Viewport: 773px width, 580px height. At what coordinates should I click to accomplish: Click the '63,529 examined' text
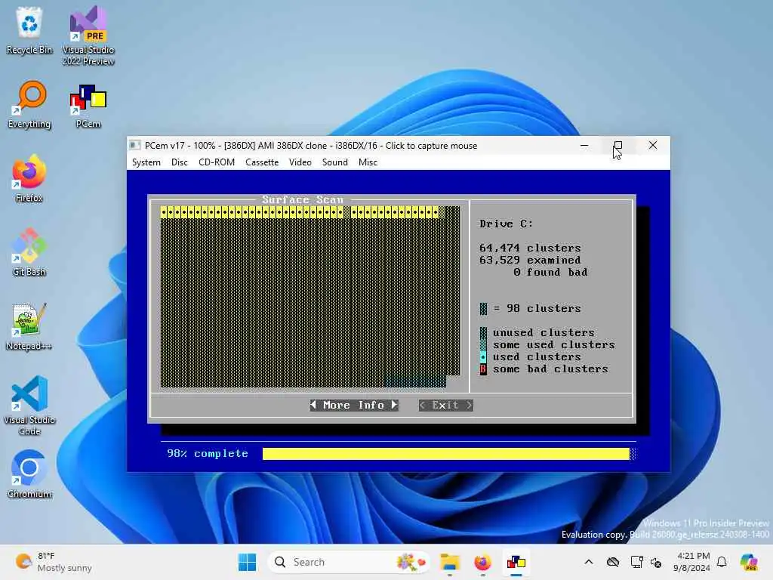coord(530,260)
